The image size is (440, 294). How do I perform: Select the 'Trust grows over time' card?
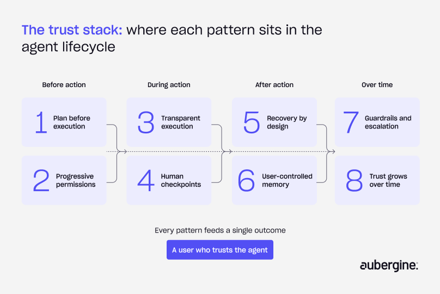(x=377, y=180)
